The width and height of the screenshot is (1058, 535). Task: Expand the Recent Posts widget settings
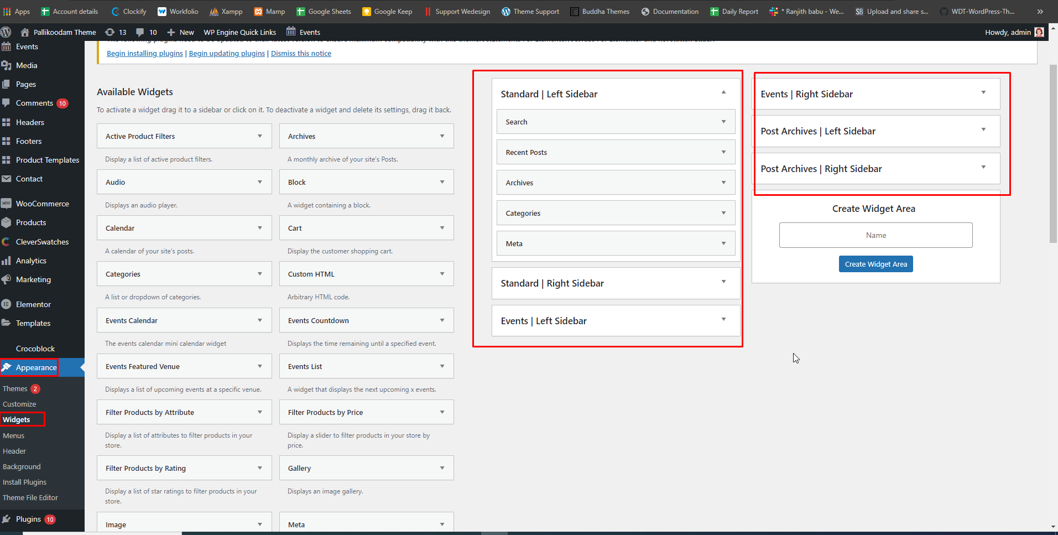(x=723, y=152)
